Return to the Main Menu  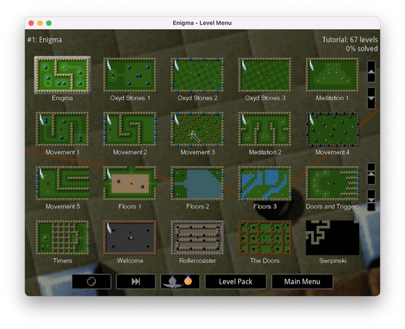[302, 281]
